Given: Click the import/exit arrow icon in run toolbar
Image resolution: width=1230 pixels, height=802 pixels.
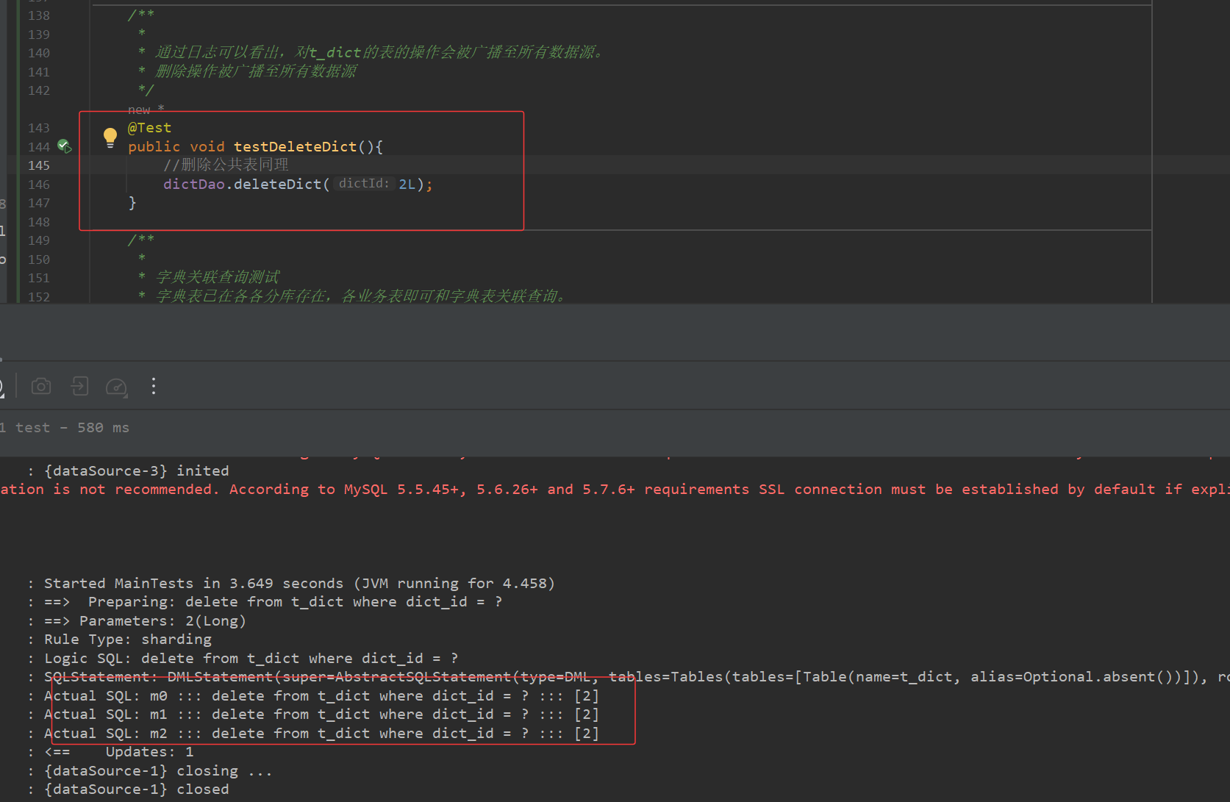Looking at the screenshot, I should pos(79,386).
